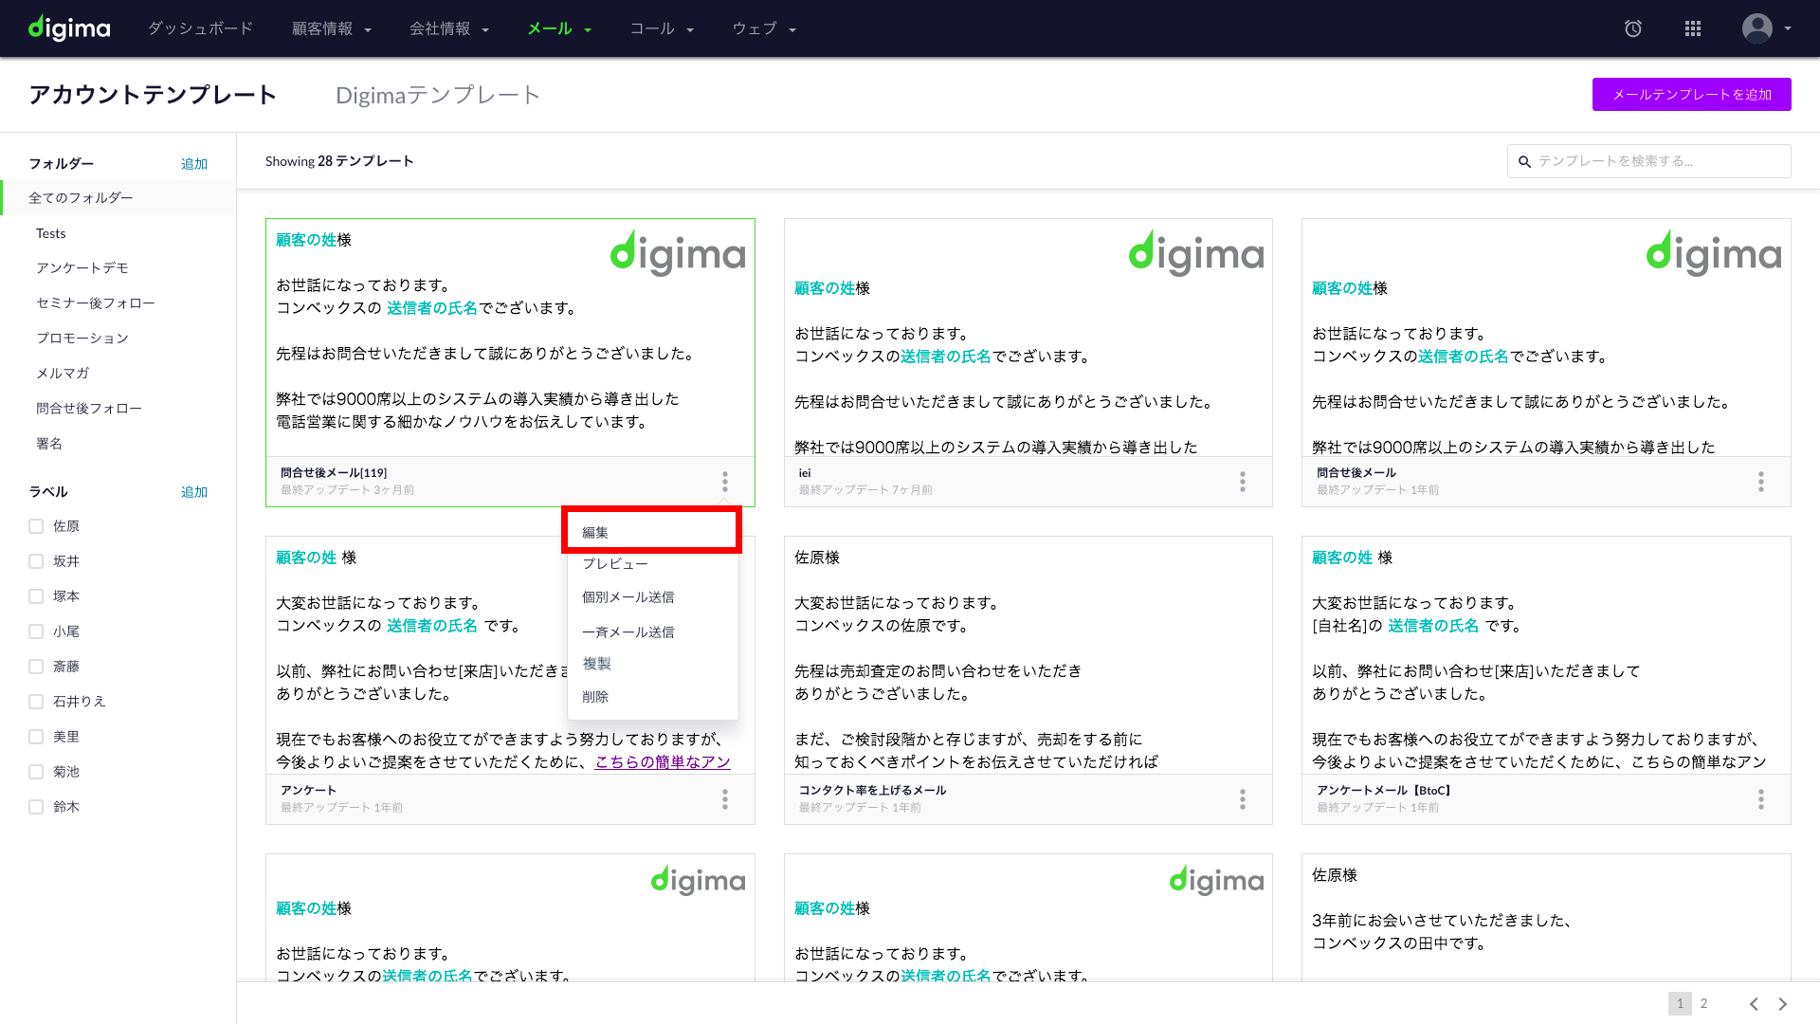Toggle the 塚本 label checkbox

click(x=36, y=596)
